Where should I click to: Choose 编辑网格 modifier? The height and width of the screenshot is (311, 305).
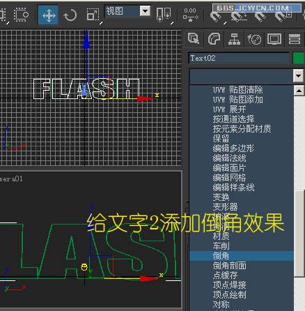(230, 178)
